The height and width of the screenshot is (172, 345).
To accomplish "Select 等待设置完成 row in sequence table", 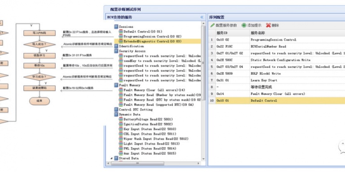I will [x=277, y=87].
